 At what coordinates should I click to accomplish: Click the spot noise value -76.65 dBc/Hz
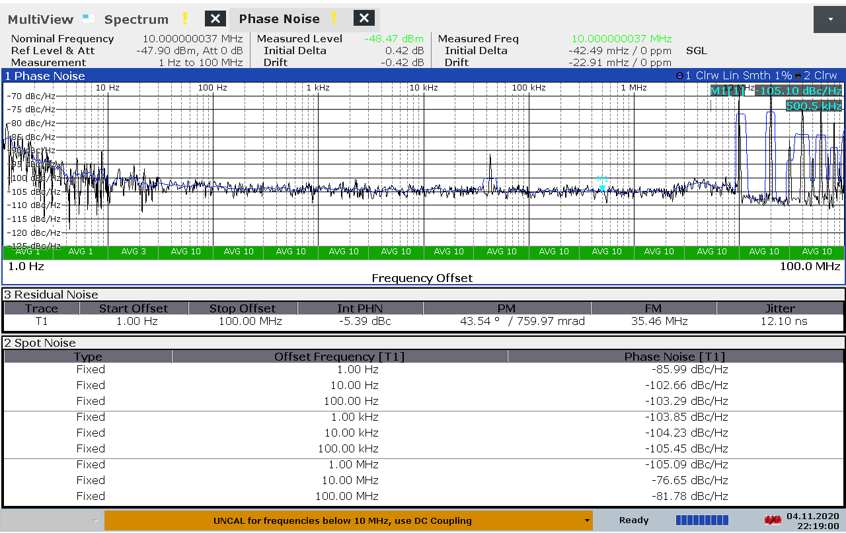click(x=689, y=480)
